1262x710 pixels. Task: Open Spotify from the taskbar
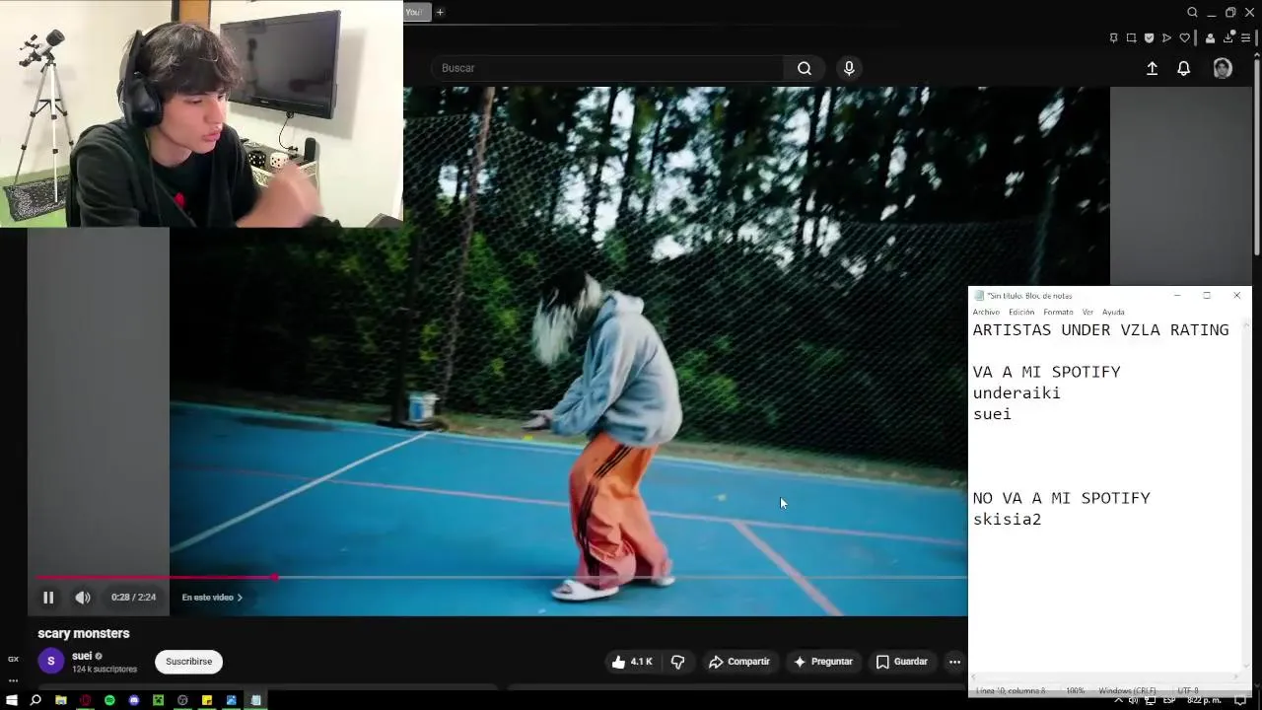109,700
